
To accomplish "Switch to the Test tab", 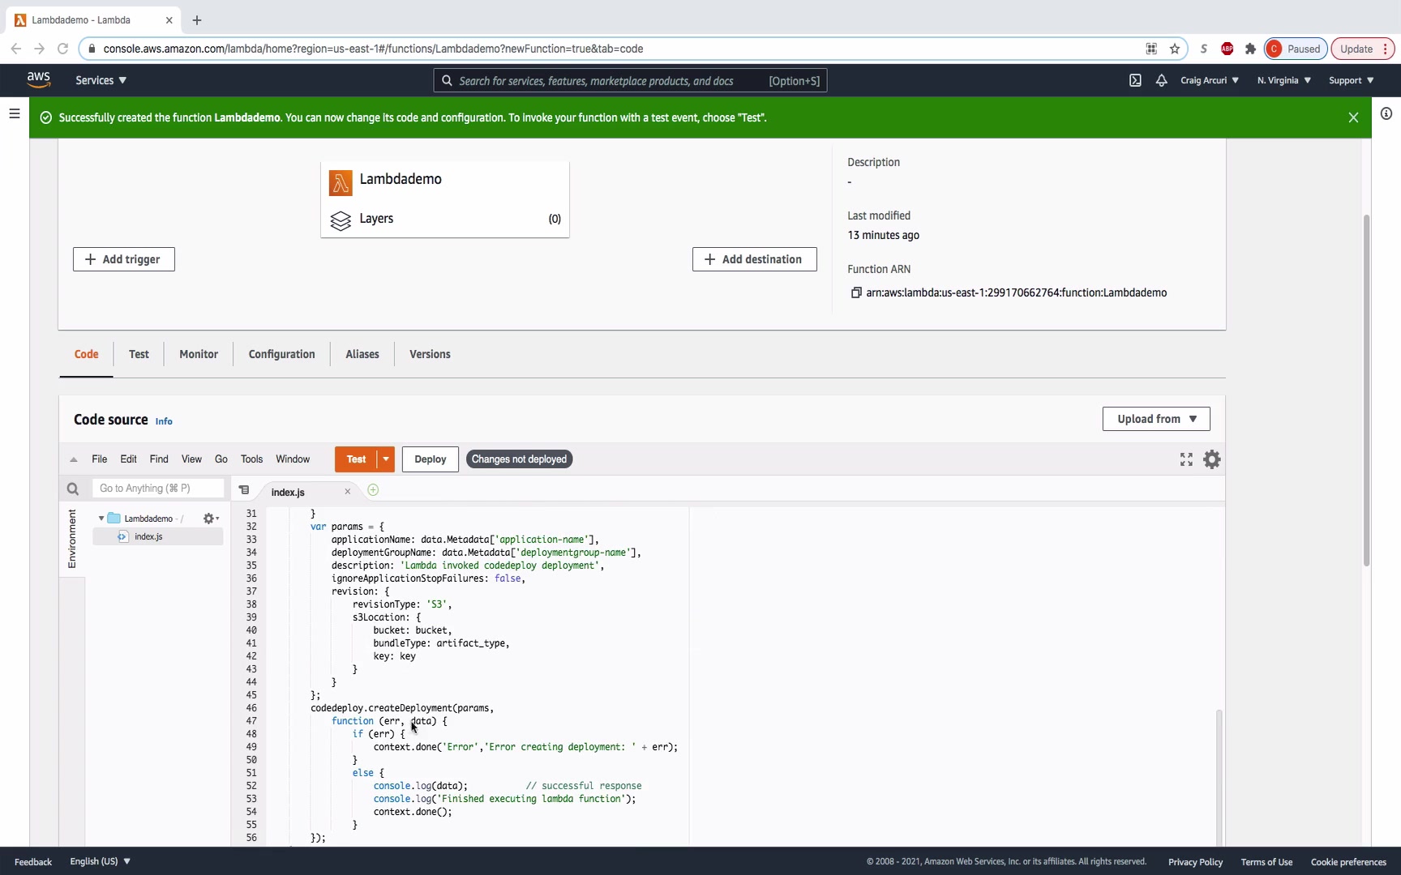I will pos(139,354).
